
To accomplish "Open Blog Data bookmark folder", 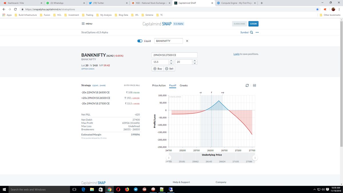I will pyautogui.click(x=121, y=15).
